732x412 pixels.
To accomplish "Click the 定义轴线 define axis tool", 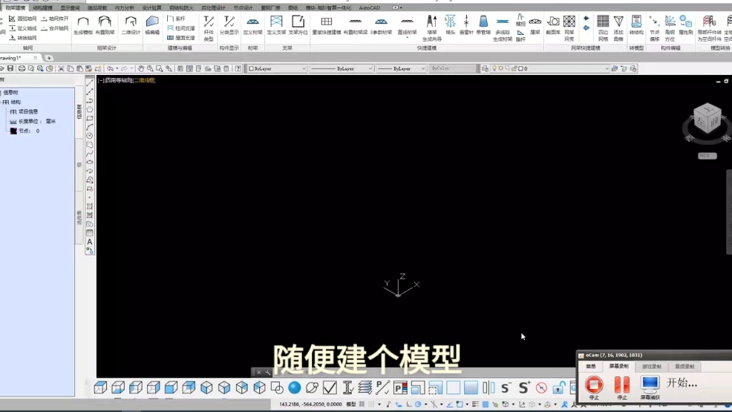I will pyautogui.click(x=22, y=28).
